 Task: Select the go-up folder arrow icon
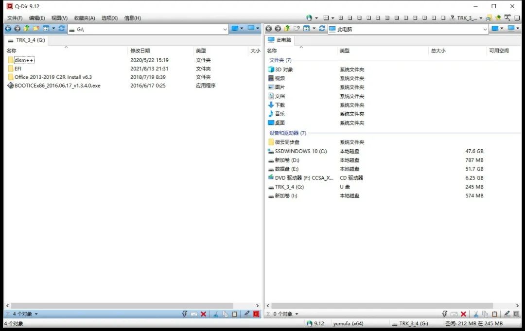click(26, 29)
